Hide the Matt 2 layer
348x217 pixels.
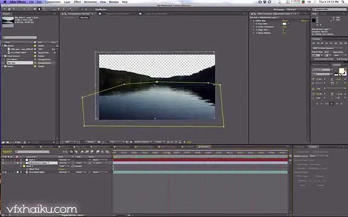[3, 160]
